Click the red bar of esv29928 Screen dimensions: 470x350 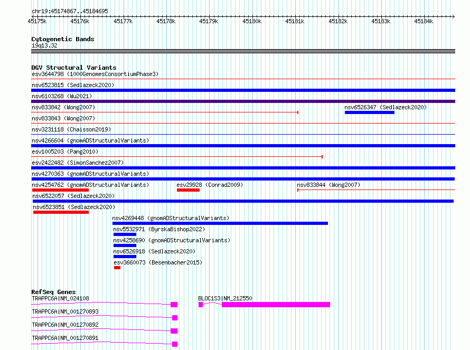point(188,190)
